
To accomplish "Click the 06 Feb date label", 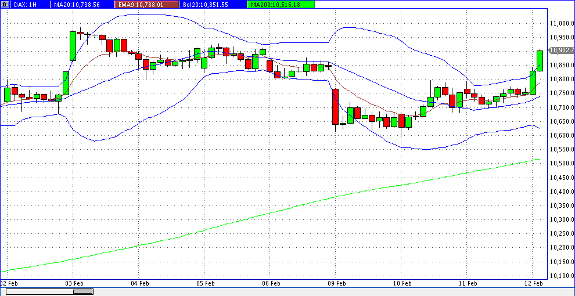I will pos(271,284).
